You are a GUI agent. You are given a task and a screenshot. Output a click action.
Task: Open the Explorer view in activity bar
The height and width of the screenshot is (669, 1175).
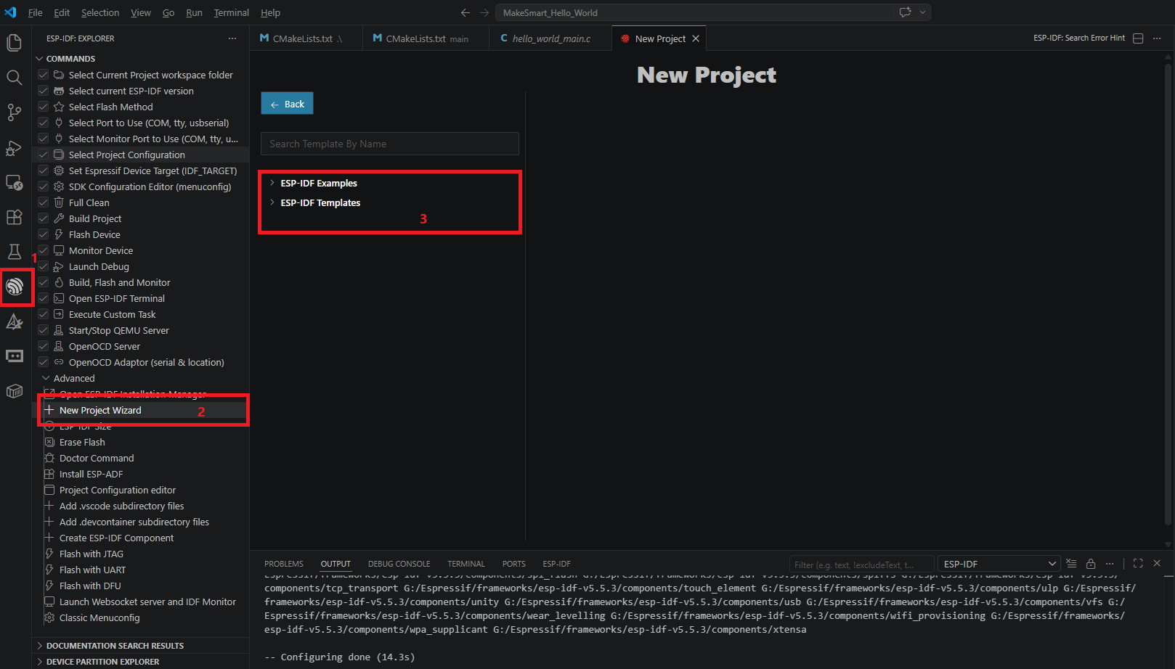(x=14, y=43)
